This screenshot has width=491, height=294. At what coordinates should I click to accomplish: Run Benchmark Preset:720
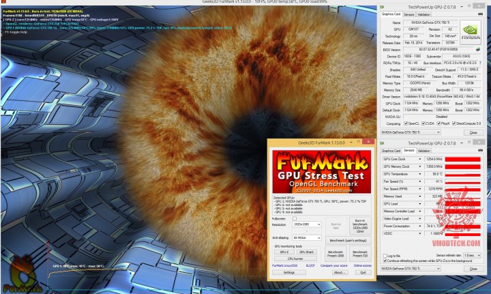[x=360, y=254]
